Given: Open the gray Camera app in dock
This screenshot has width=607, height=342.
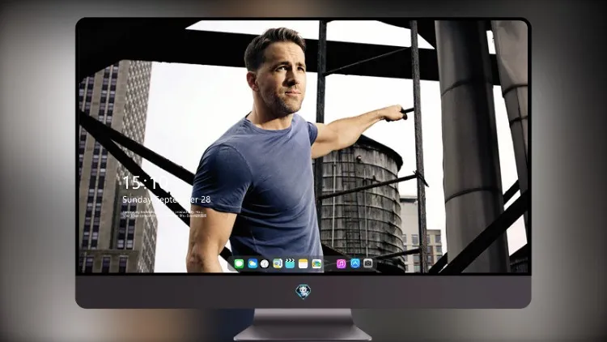Looking at the screenshot, I should 367,263.
